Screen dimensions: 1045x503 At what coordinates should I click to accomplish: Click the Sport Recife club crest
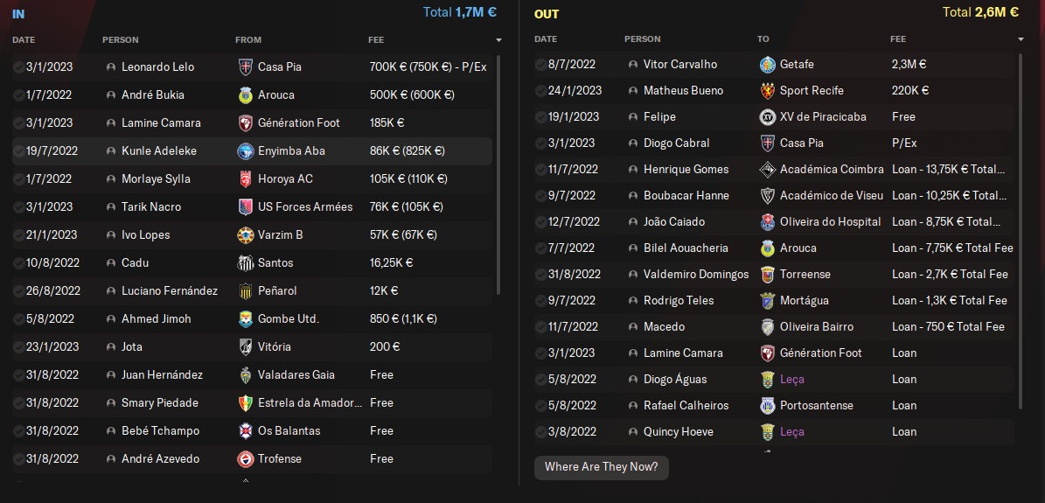click(767, 91)
